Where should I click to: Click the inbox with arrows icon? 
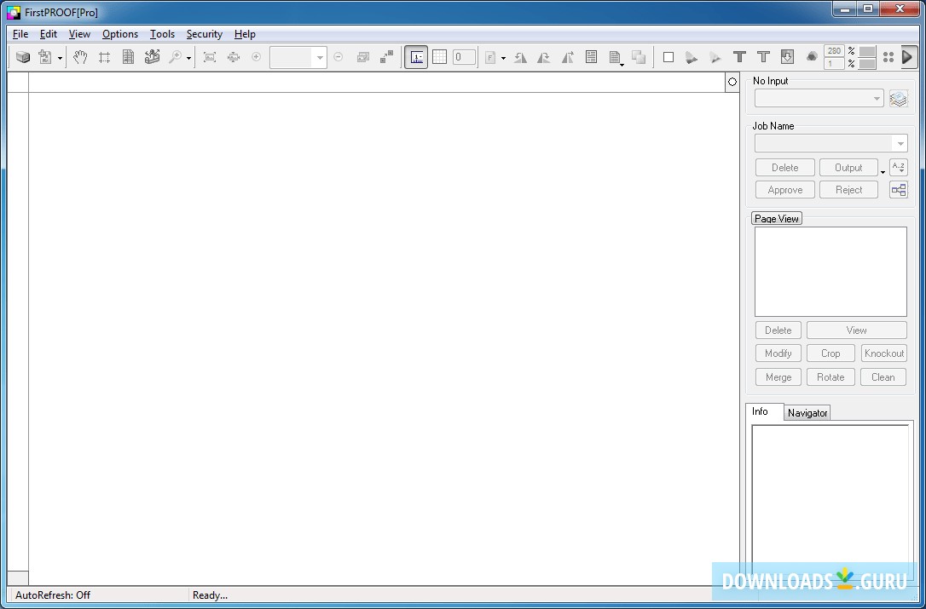(x=153, y=57)
